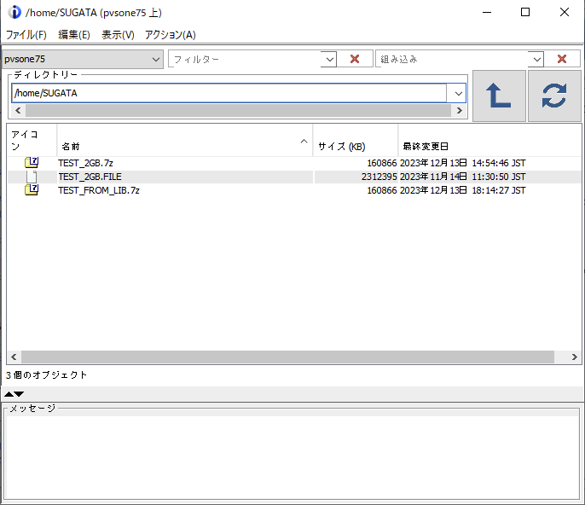This screenshot has height=505, width=585.
Task: Select the file name TEST_2GB.7z
Action: click(x=86, y=163)
